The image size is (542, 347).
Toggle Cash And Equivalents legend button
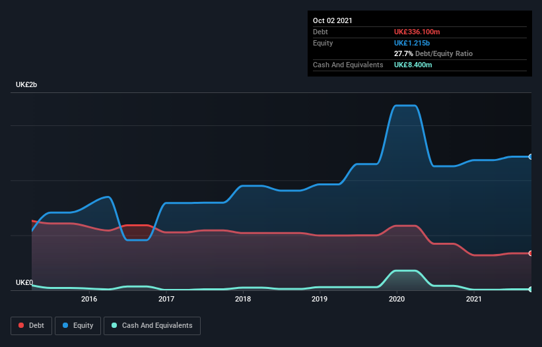[152, 326]
